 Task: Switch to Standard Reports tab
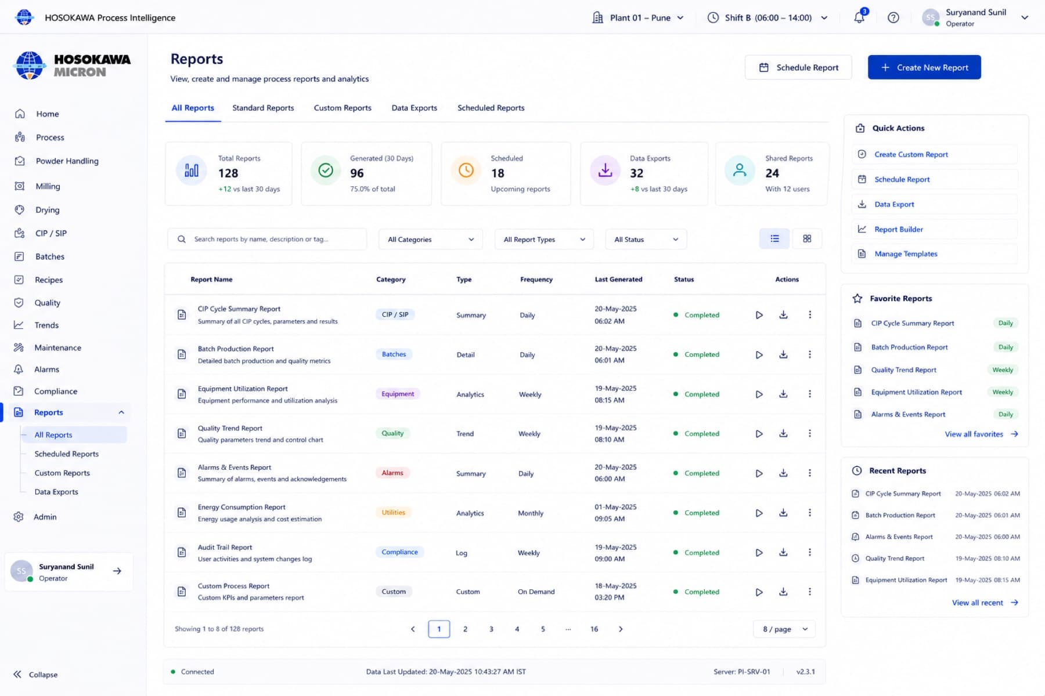(263, 108)
